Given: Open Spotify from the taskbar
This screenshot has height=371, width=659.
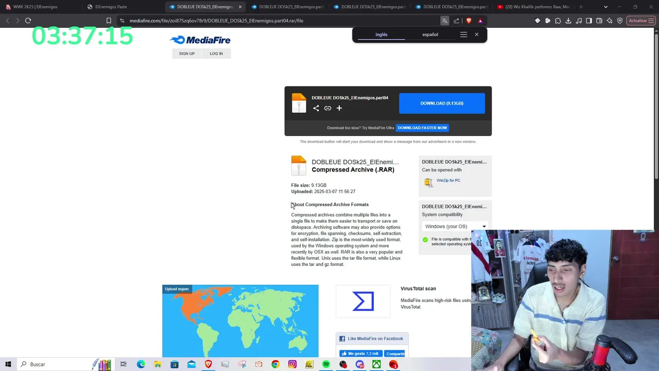Looking at the screenshot, I should pyautogui.click(x=326, y=364).
